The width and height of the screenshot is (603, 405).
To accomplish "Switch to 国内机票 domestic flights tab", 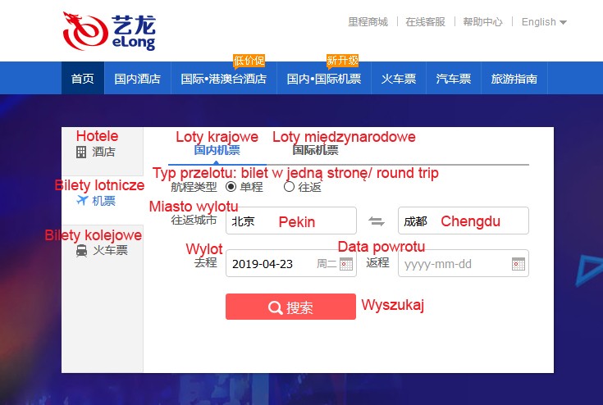I will [x=217, y=150].
